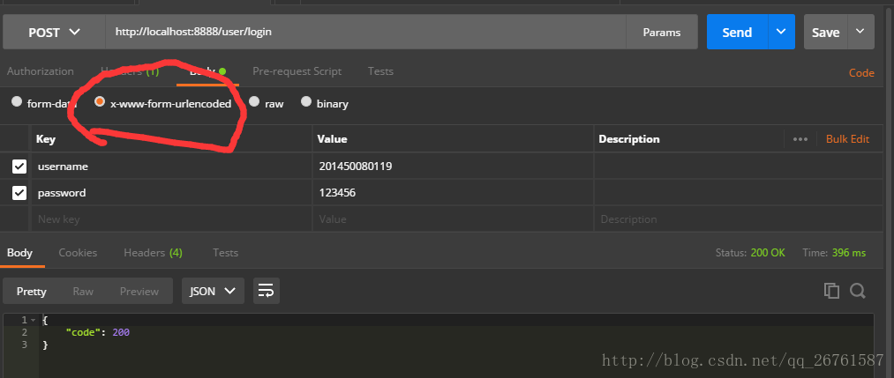Expand the Send options arrow
The width and height of the screenshot is (894, 378).
tap(782, 32)
